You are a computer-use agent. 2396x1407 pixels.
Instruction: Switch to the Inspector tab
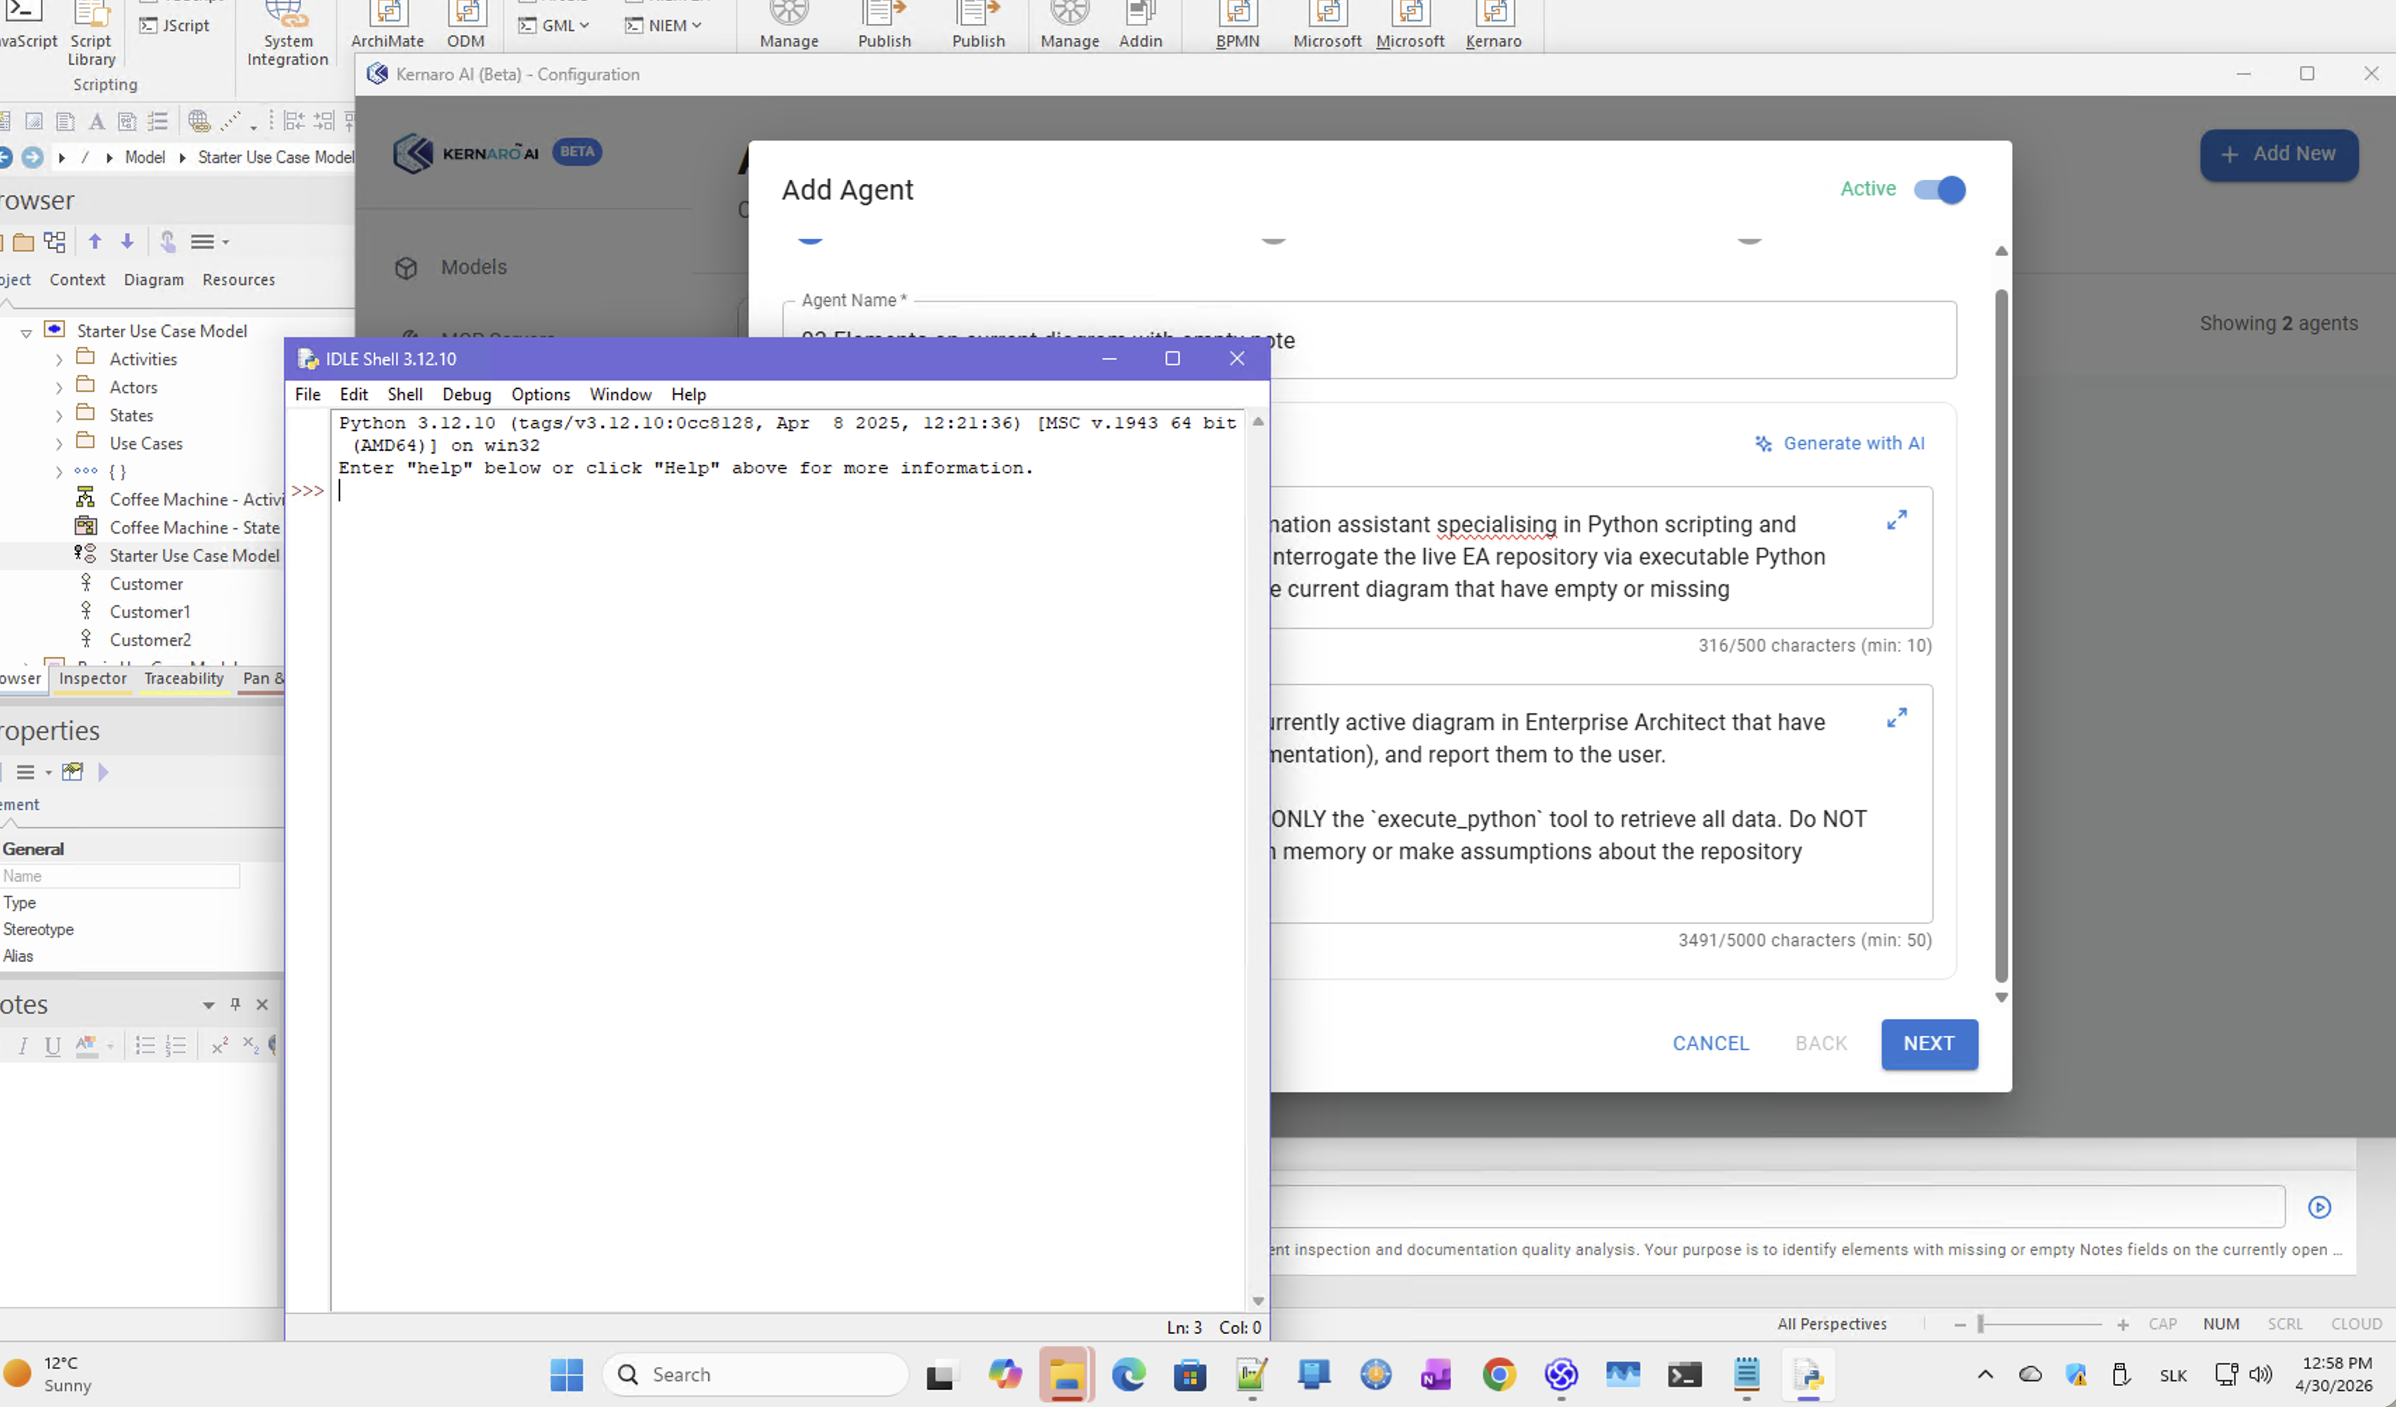pyautogui.click(x=92, y=679)
